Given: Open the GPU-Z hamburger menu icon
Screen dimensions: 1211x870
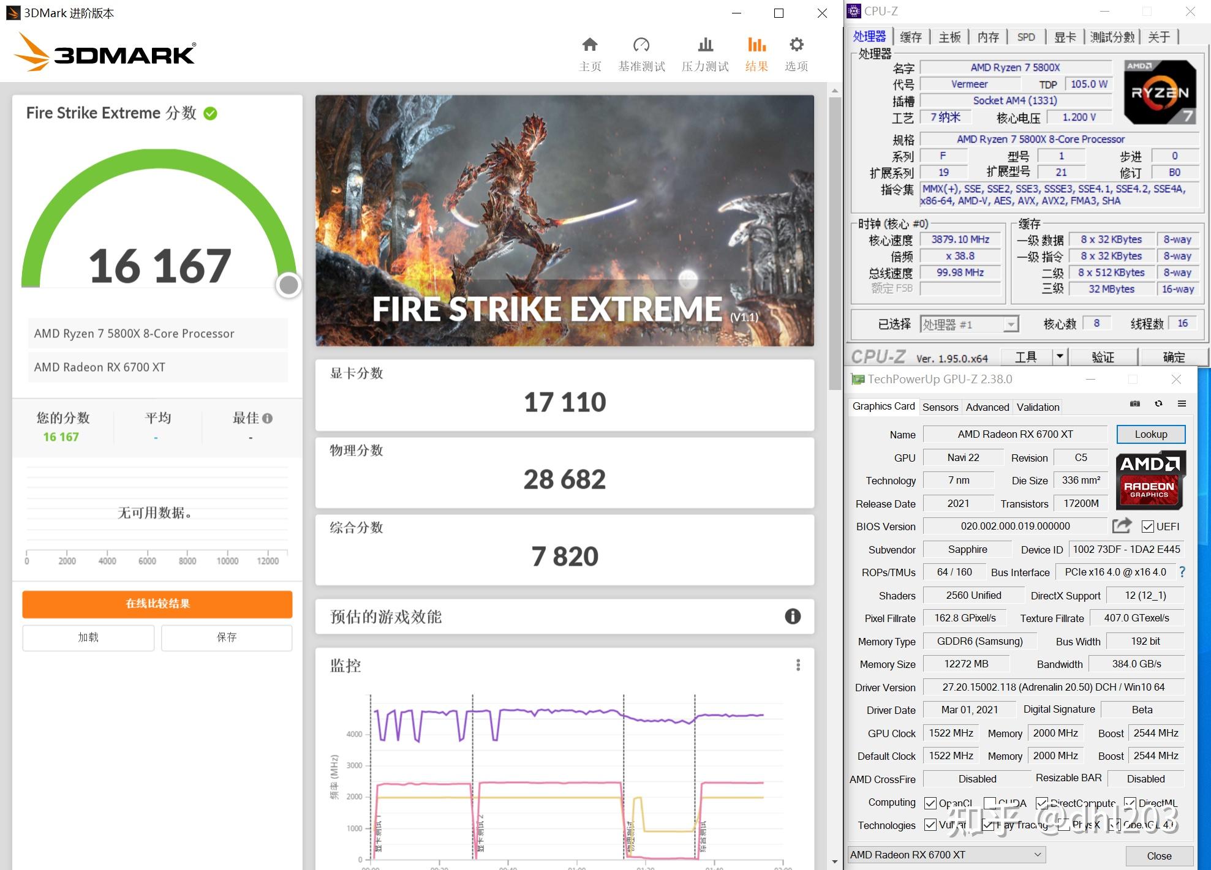Looking at the screenshot, I should (x=1182, y=404).
